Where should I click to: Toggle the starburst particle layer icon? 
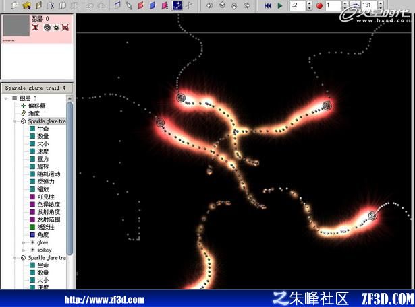56,27
